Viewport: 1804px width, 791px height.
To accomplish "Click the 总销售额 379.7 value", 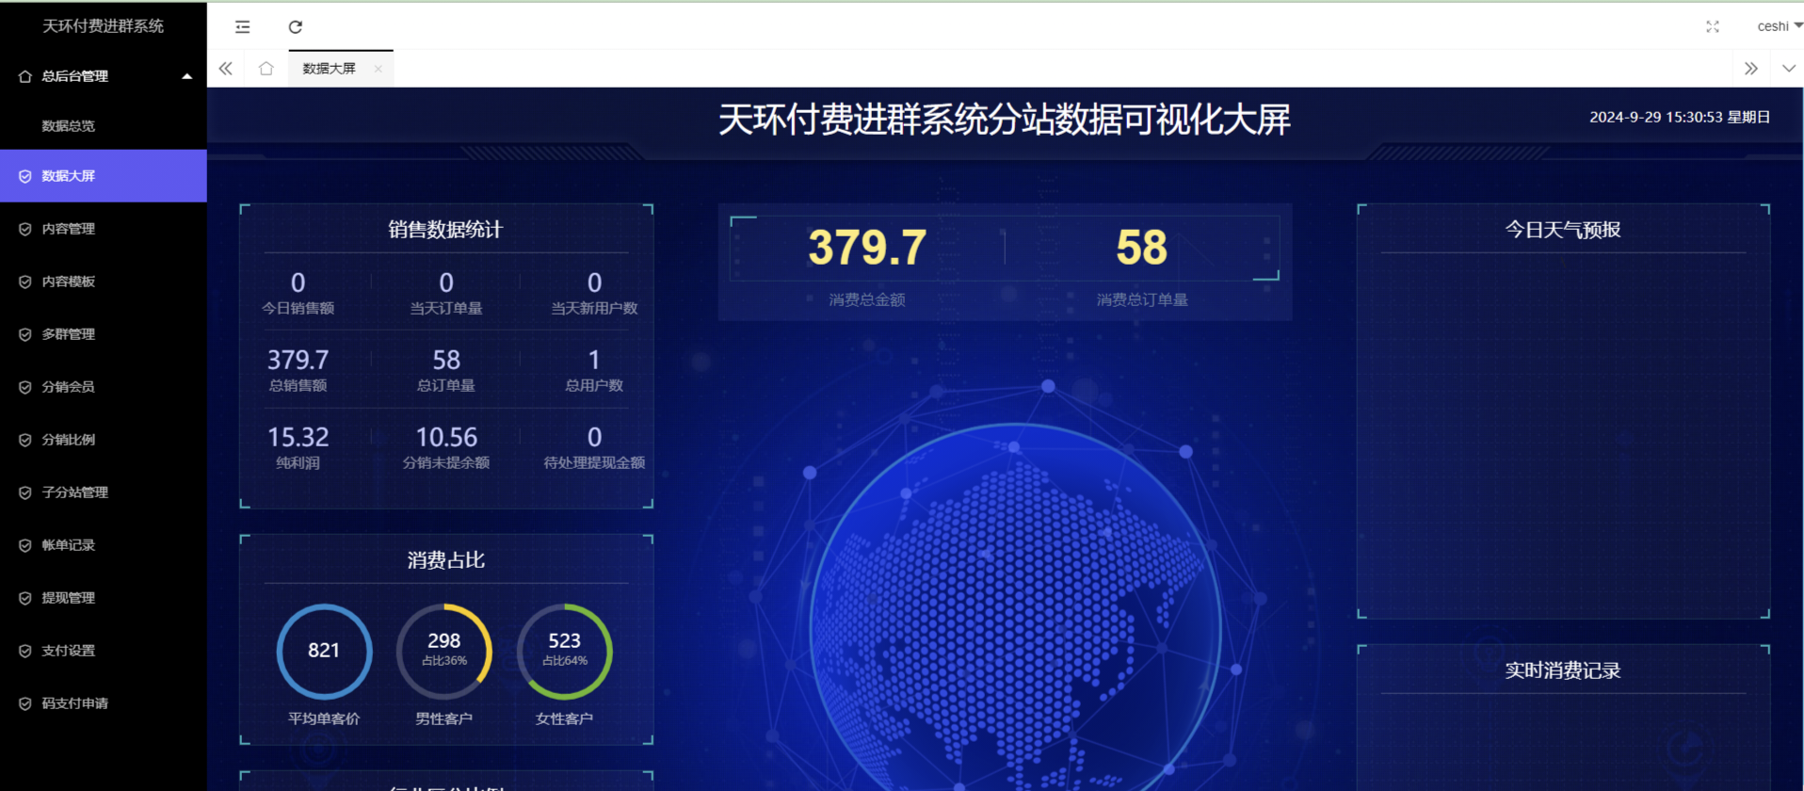I will point(298,360).
